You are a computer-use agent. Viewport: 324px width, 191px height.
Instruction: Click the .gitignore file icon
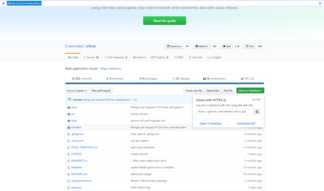(x=69, y=134)
